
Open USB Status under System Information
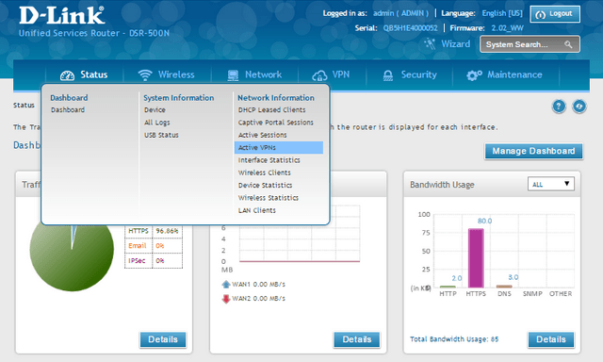(x=161, y=135)
